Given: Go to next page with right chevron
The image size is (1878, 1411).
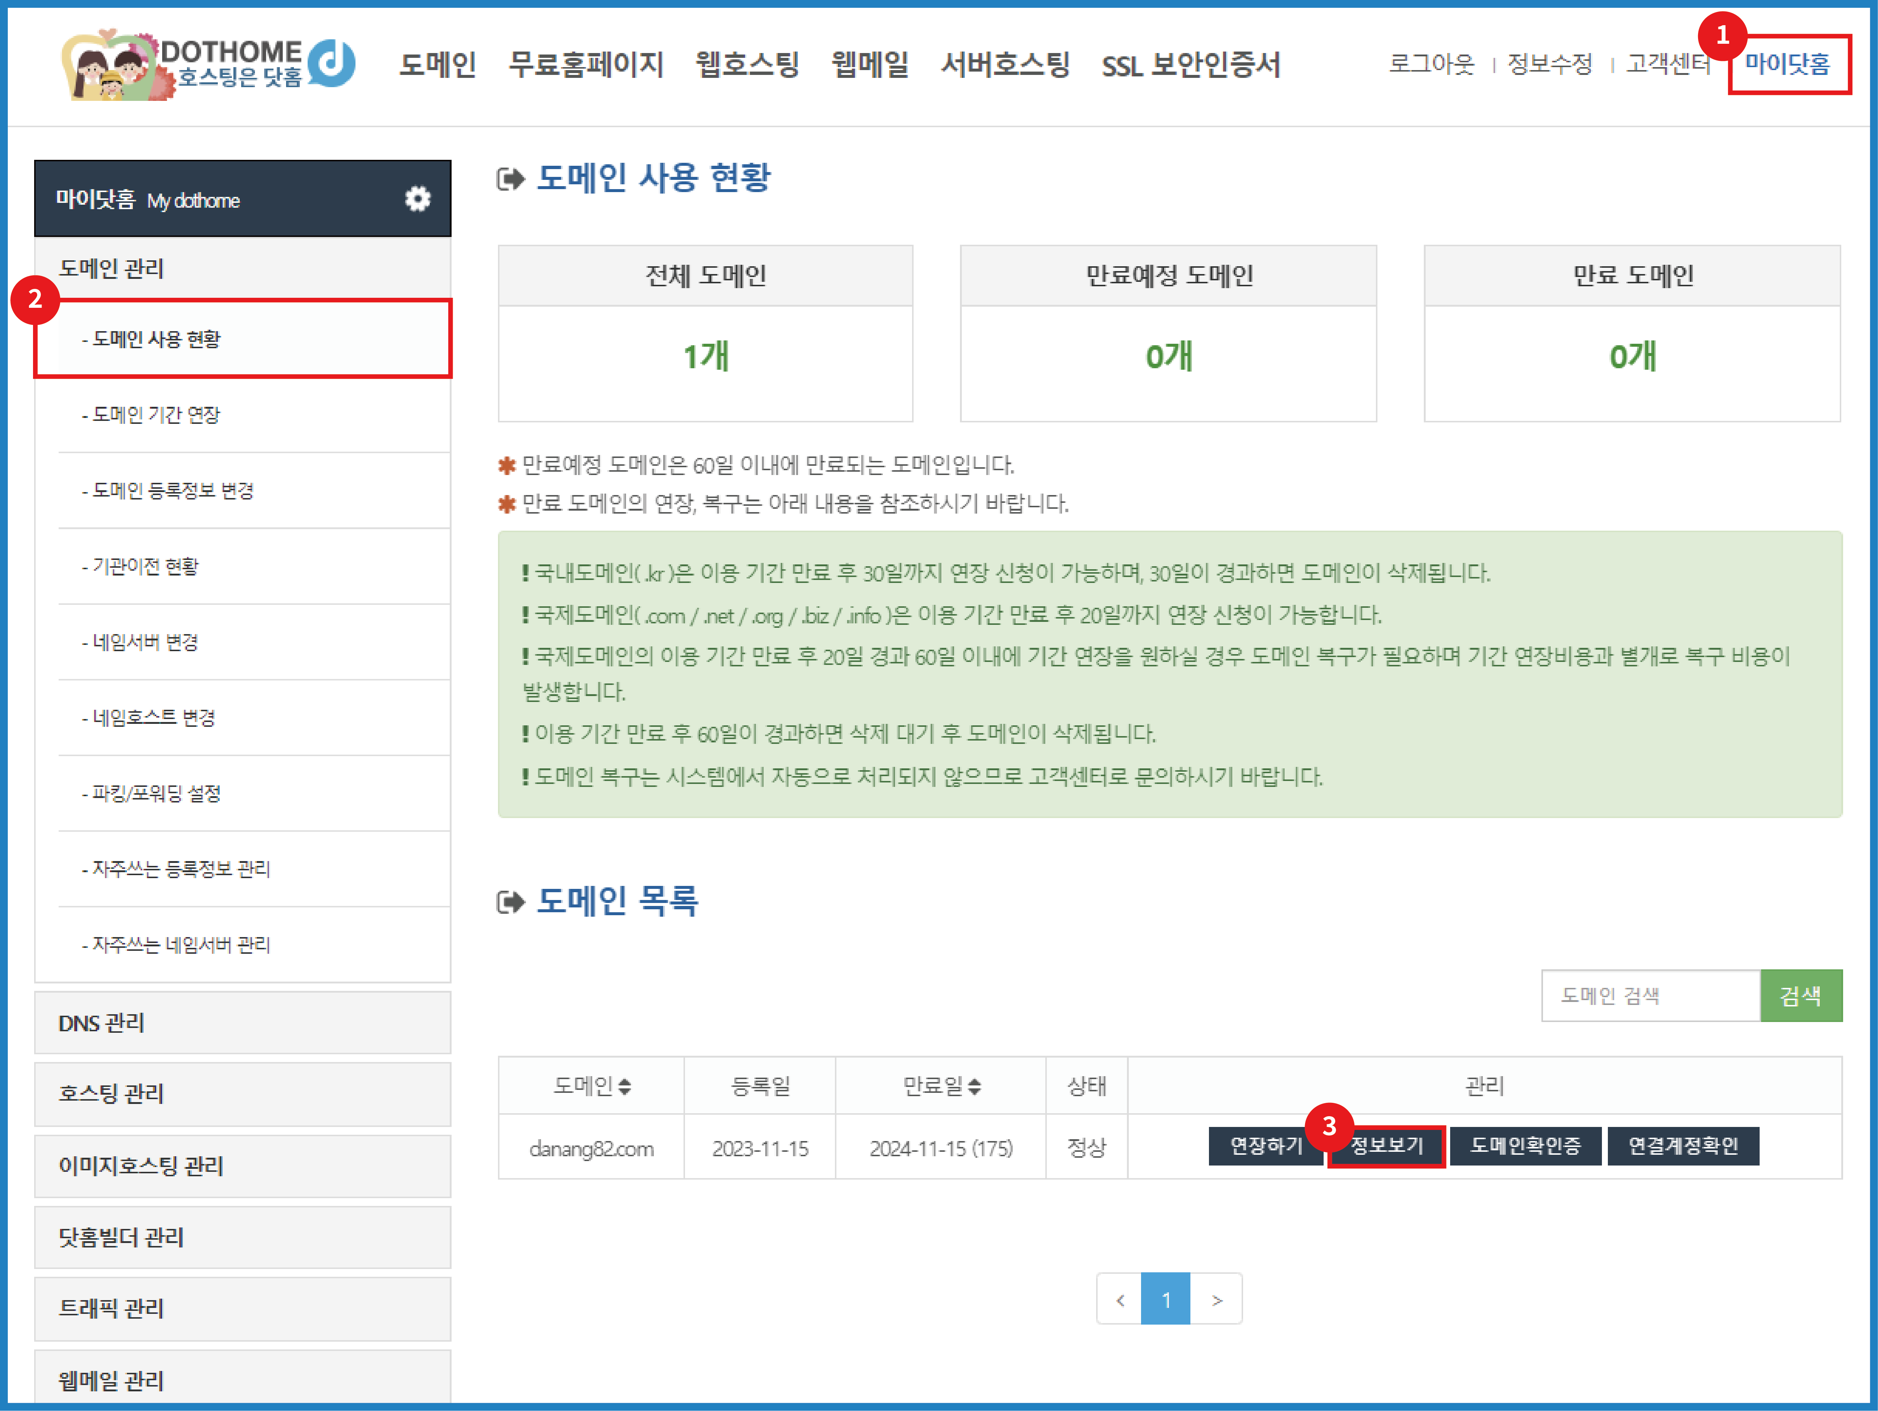Looking at the screenshot, I should pyautogui.click(x=1217, y=1300).
